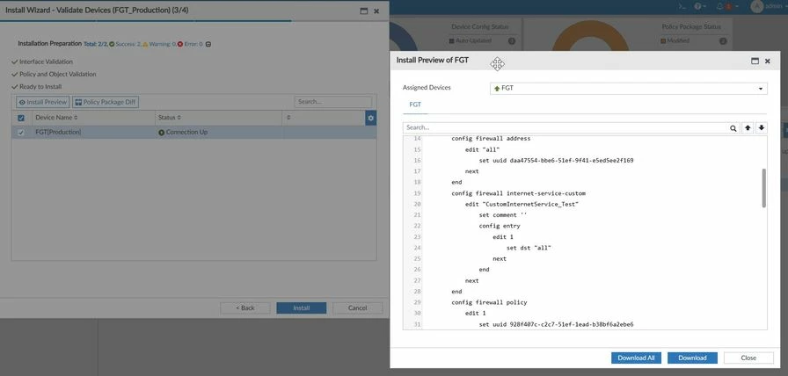
Task: Click the Ready to Install step
Action: [x=40, y=87]
